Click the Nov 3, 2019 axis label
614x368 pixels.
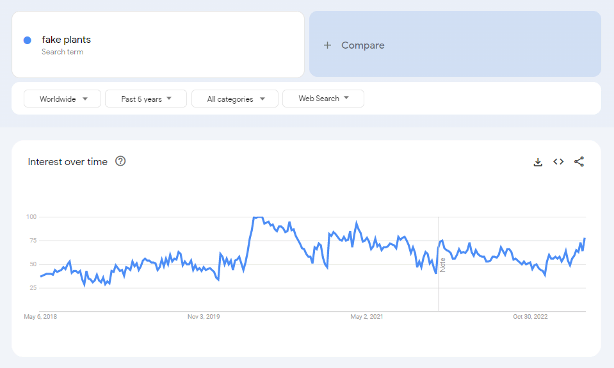(204, 316)
